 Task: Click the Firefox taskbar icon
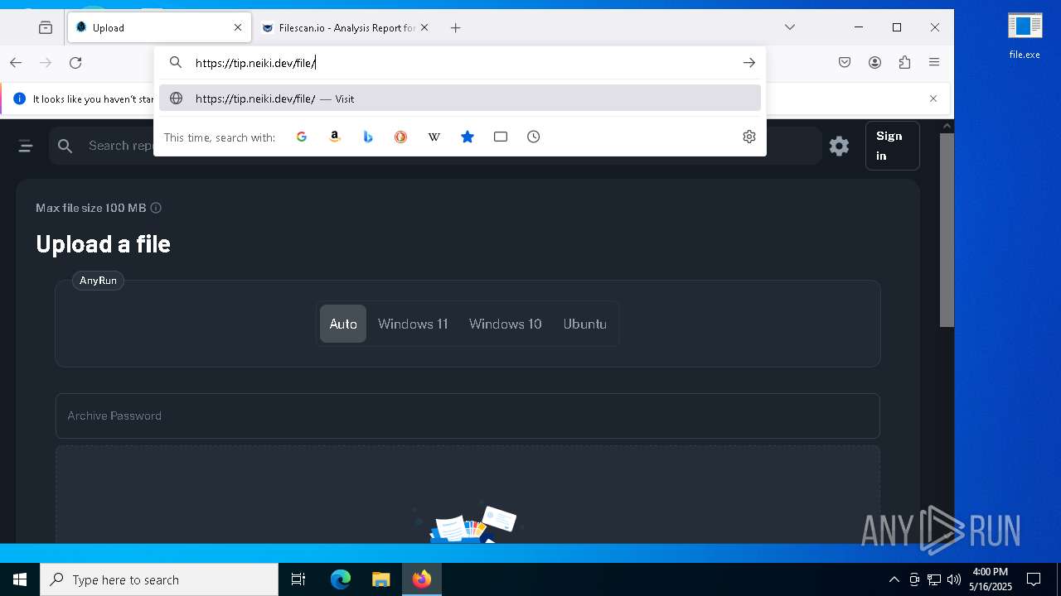[422, 579]
